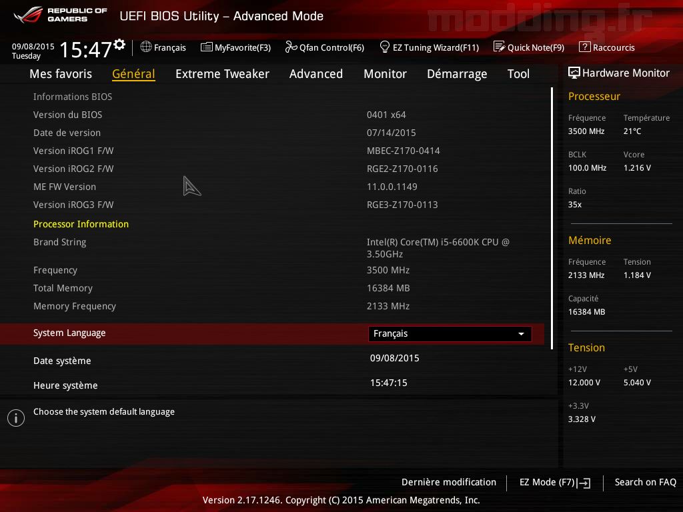Click the settings gear next to the clock
This screenshot has height=512, width=683.
pyautogui.click(x=119, y=44)
